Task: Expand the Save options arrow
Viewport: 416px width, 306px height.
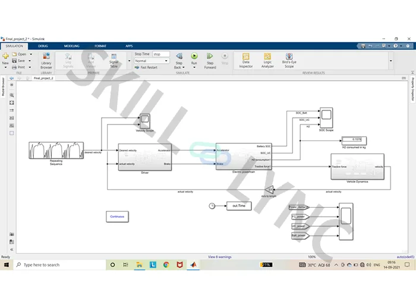Action: [30, 61]
